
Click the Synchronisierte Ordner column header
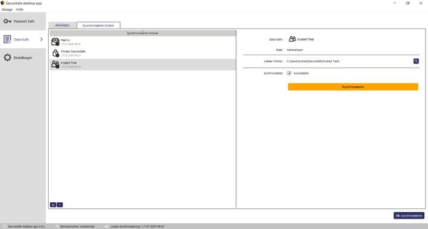point(143,33)
